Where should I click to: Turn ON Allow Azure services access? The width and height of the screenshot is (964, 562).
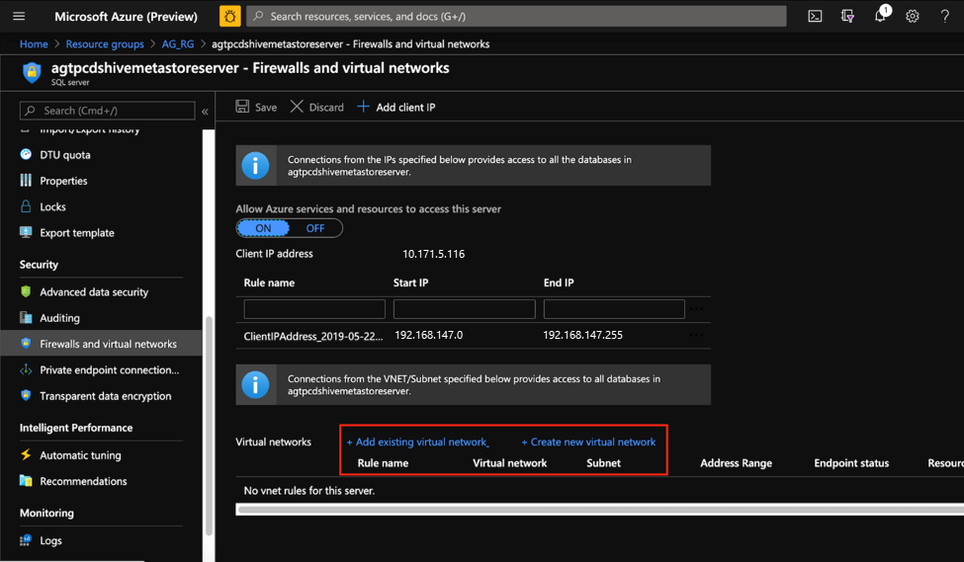pos(263,228)
